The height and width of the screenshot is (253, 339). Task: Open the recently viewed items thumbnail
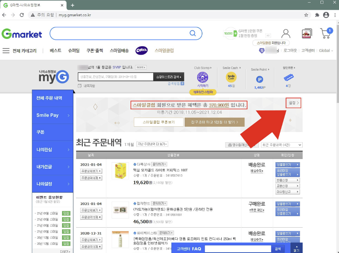(x=306, y=34)
